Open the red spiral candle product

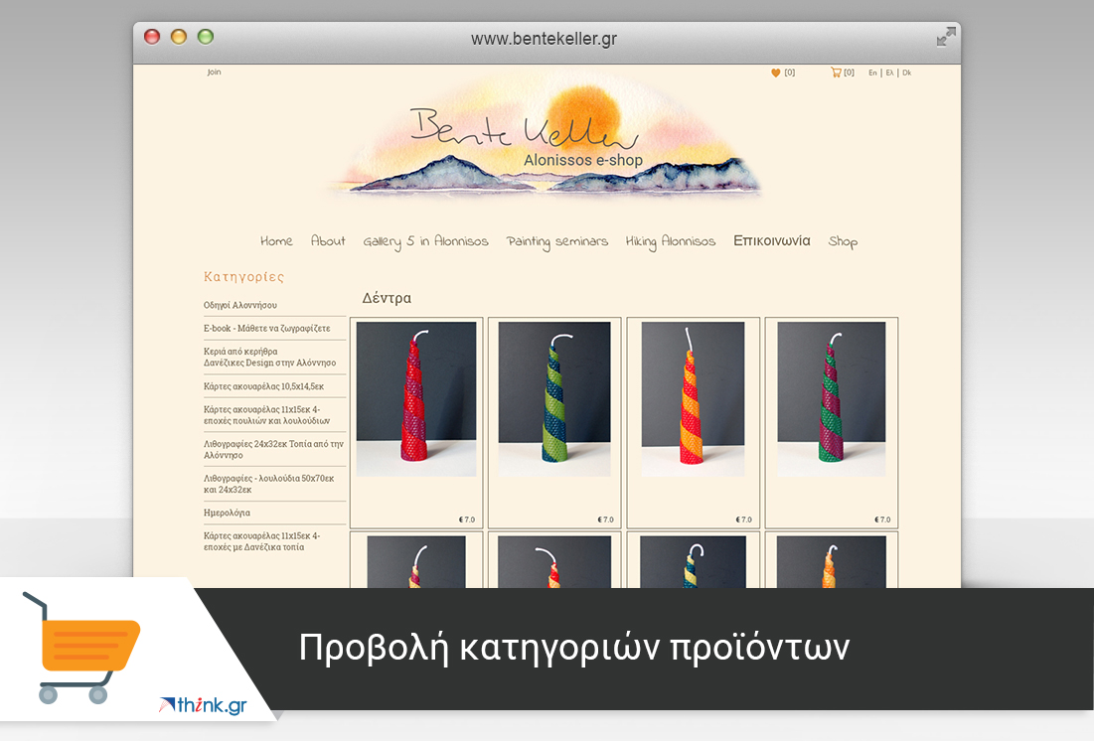tap(415, 399)
